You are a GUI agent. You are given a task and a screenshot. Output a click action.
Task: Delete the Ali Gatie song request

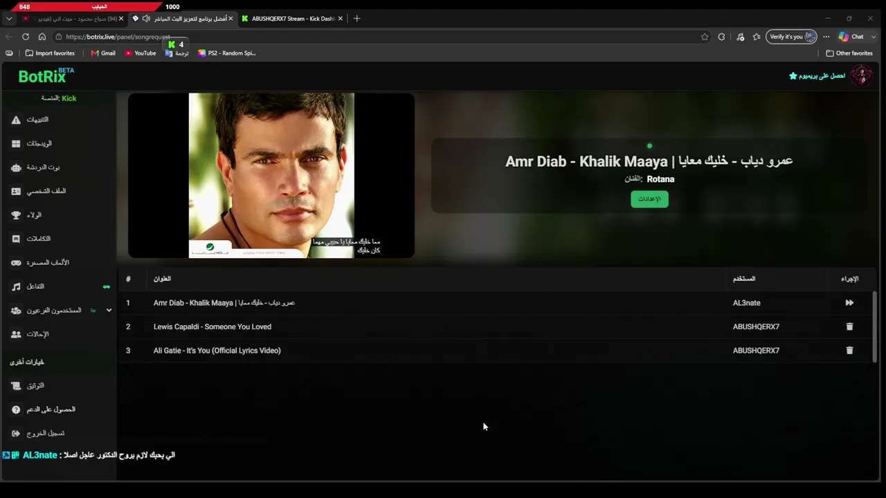coord(849,351)
